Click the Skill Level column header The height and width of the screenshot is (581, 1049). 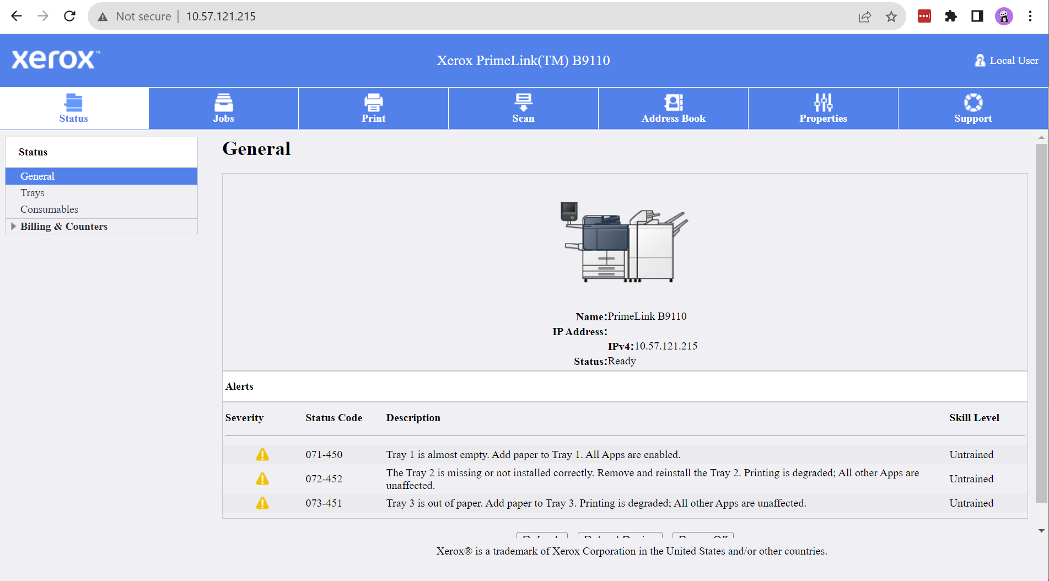(x=974, y=418)
